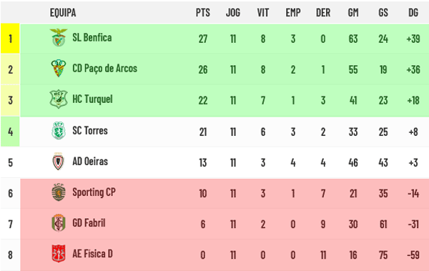Click the SC Torres club emblem

click(59, 131)
